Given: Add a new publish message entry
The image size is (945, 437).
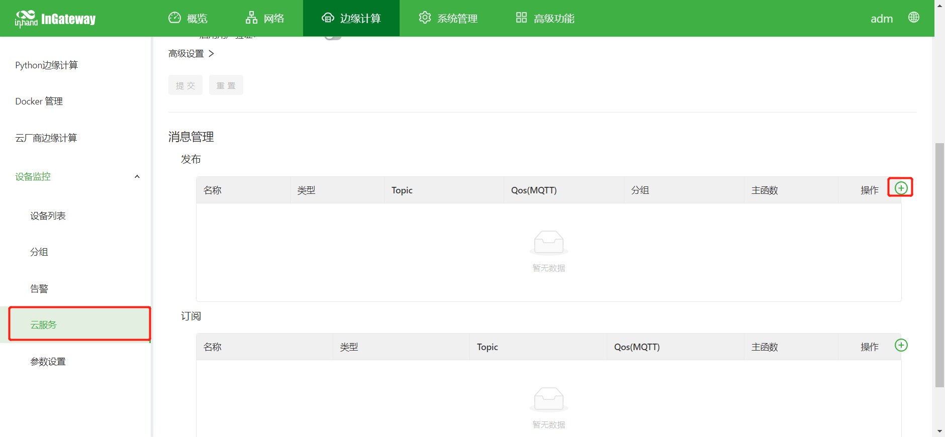Looking at the screenshot, I should [901, 188].
